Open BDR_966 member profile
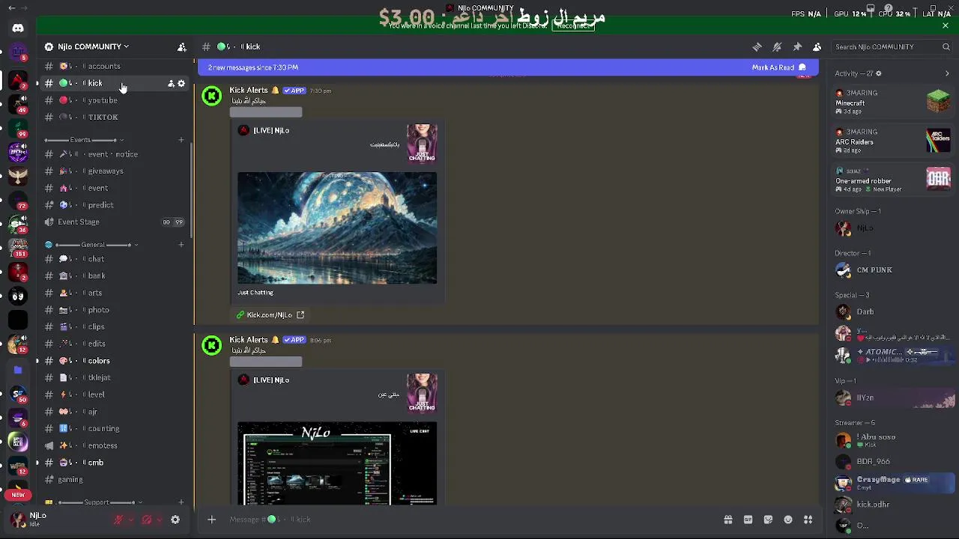 coord(892,462)
